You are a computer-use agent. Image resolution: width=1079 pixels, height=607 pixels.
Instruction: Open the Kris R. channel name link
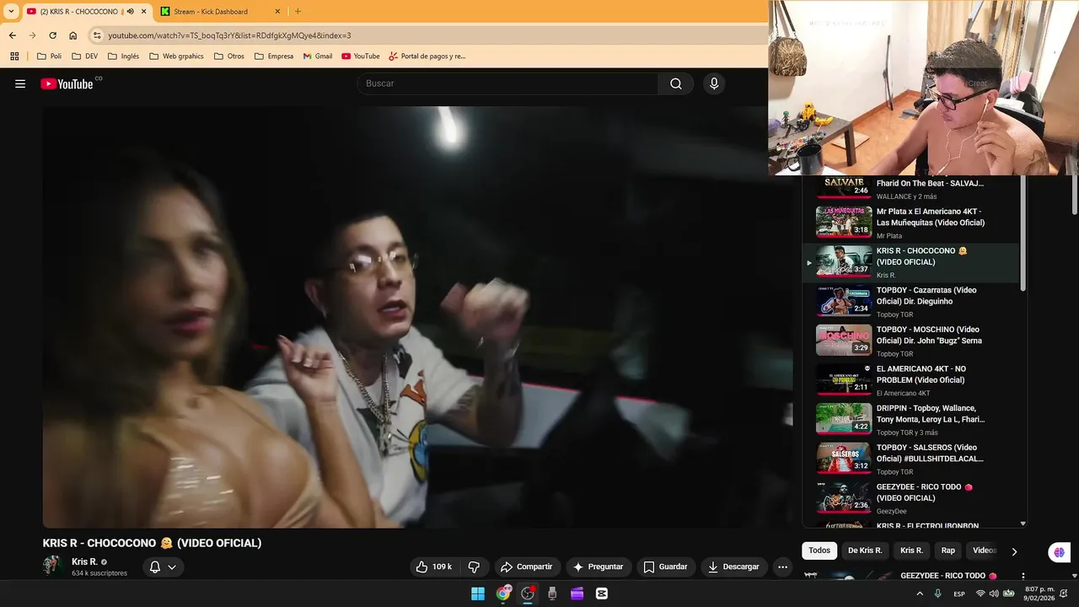(x=84, y=561)
